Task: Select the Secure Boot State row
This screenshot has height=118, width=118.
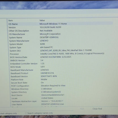Action: pos(60,83)
